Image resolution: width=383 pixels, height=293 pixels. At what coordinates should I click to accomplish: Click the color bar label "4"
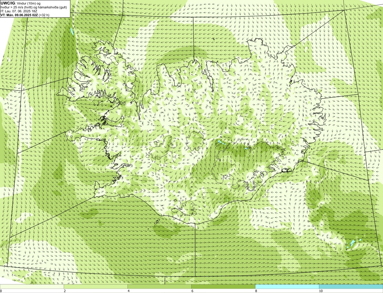tap(128, 291)
